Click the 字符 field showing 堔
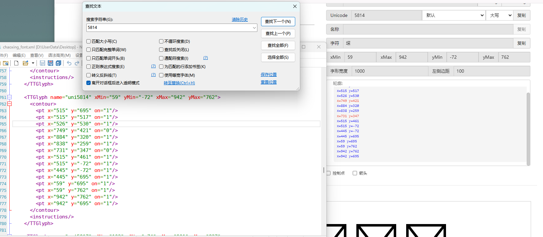 [x=428, y=43]
